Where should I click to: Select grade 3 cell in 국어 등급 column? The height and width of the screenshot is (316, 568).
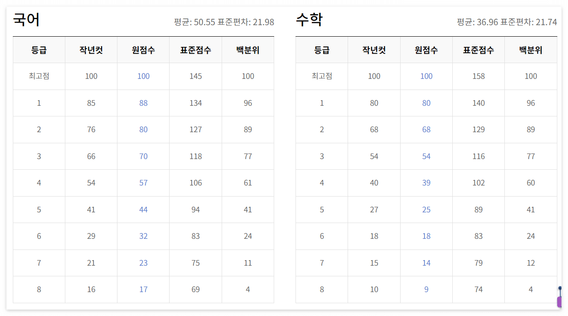(x=39, y=156)
